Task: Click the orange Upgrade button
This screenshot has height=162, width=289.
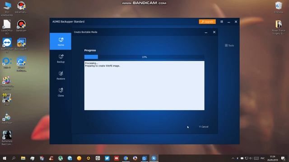Action: pos(207,22)
